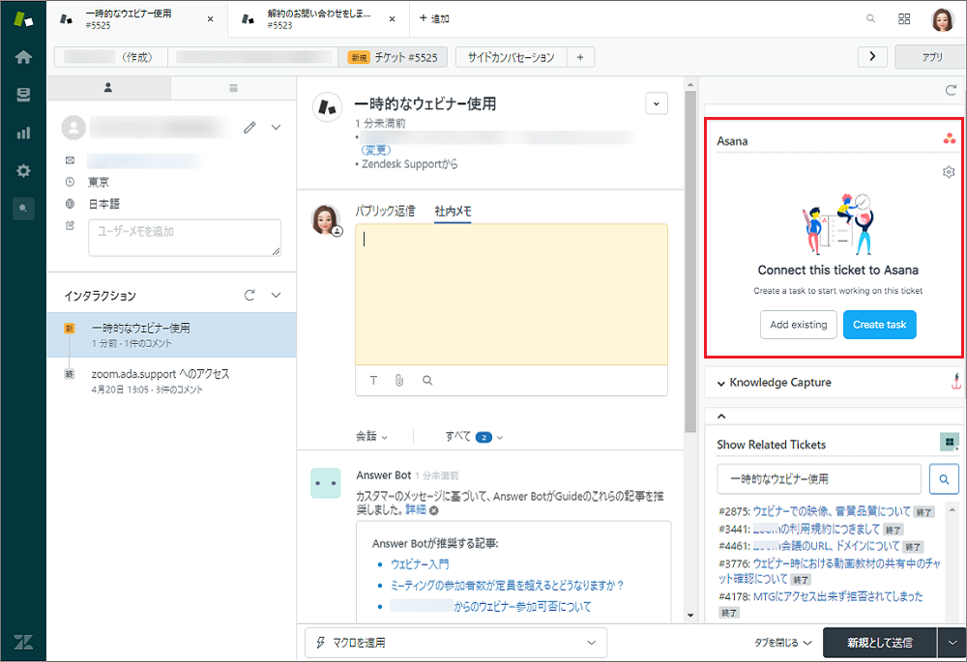
Task: Open the タブを閉じる dropdown
Action: pyautogui.click(x=782, y=643)
